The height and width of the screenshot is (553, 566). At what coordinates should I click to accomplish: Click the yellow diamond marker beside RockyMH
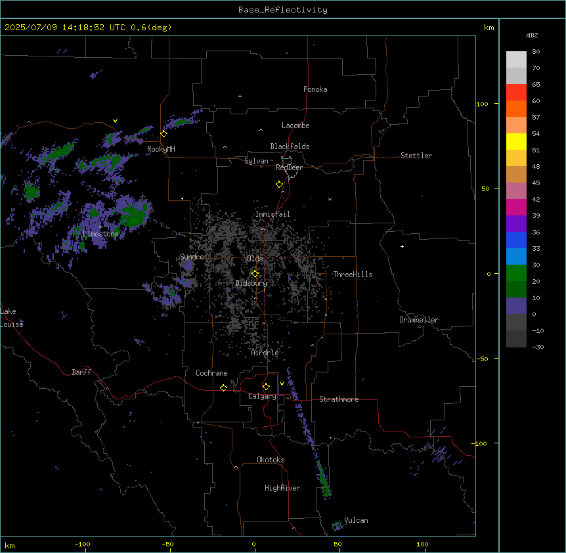coord(164,134)
